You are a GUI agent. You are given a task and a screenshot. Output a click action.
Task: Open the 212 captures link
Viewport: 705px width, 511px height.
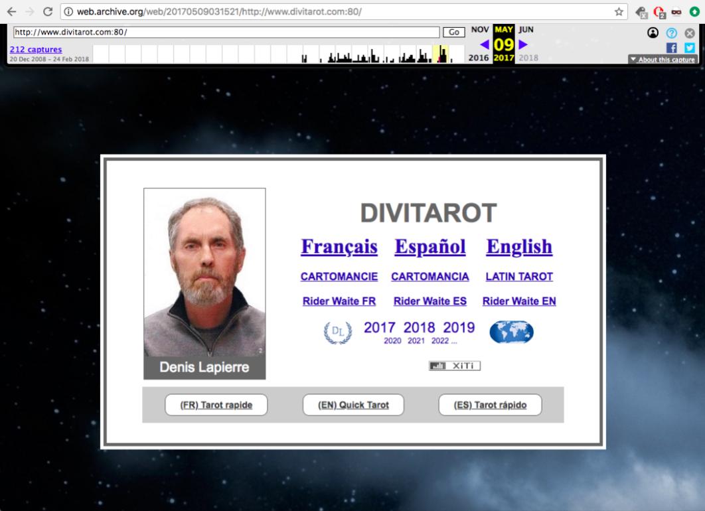click(x=36, y=49)
